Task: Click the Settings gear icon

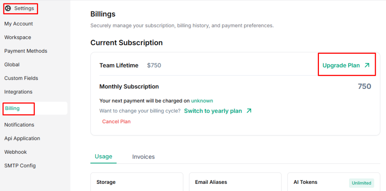Action: 8,8
